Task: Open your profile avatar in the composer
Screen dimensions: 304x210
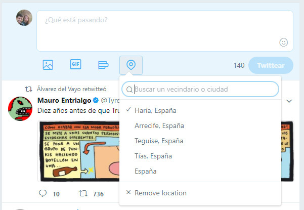Action: (x=24, y=18)
